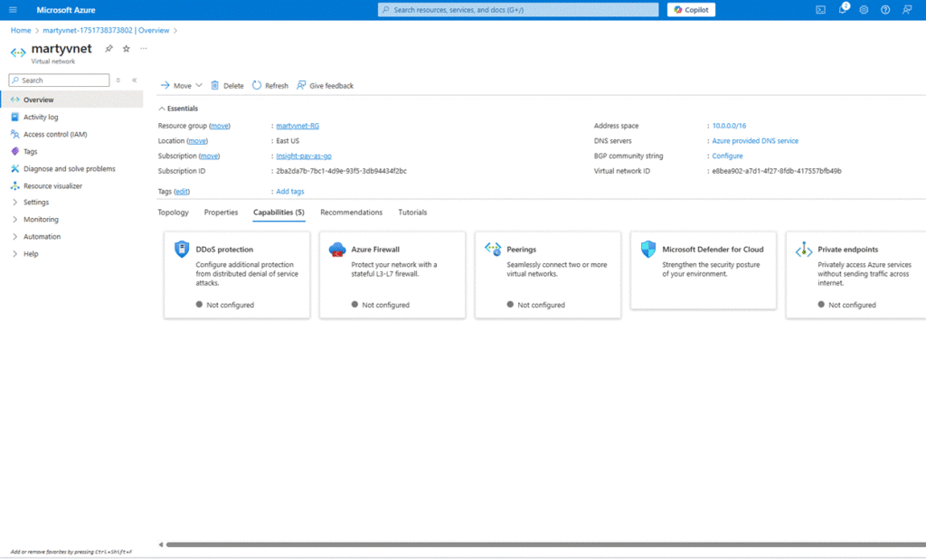926x559 pixels.
Task: Pin martyvnet to the dashboard
Action: click(x=109, y=49)
